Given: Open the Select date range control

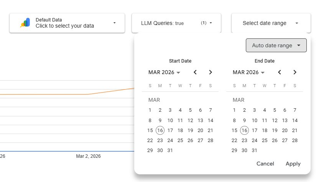Looking at the screenshot, I should 270,23.
